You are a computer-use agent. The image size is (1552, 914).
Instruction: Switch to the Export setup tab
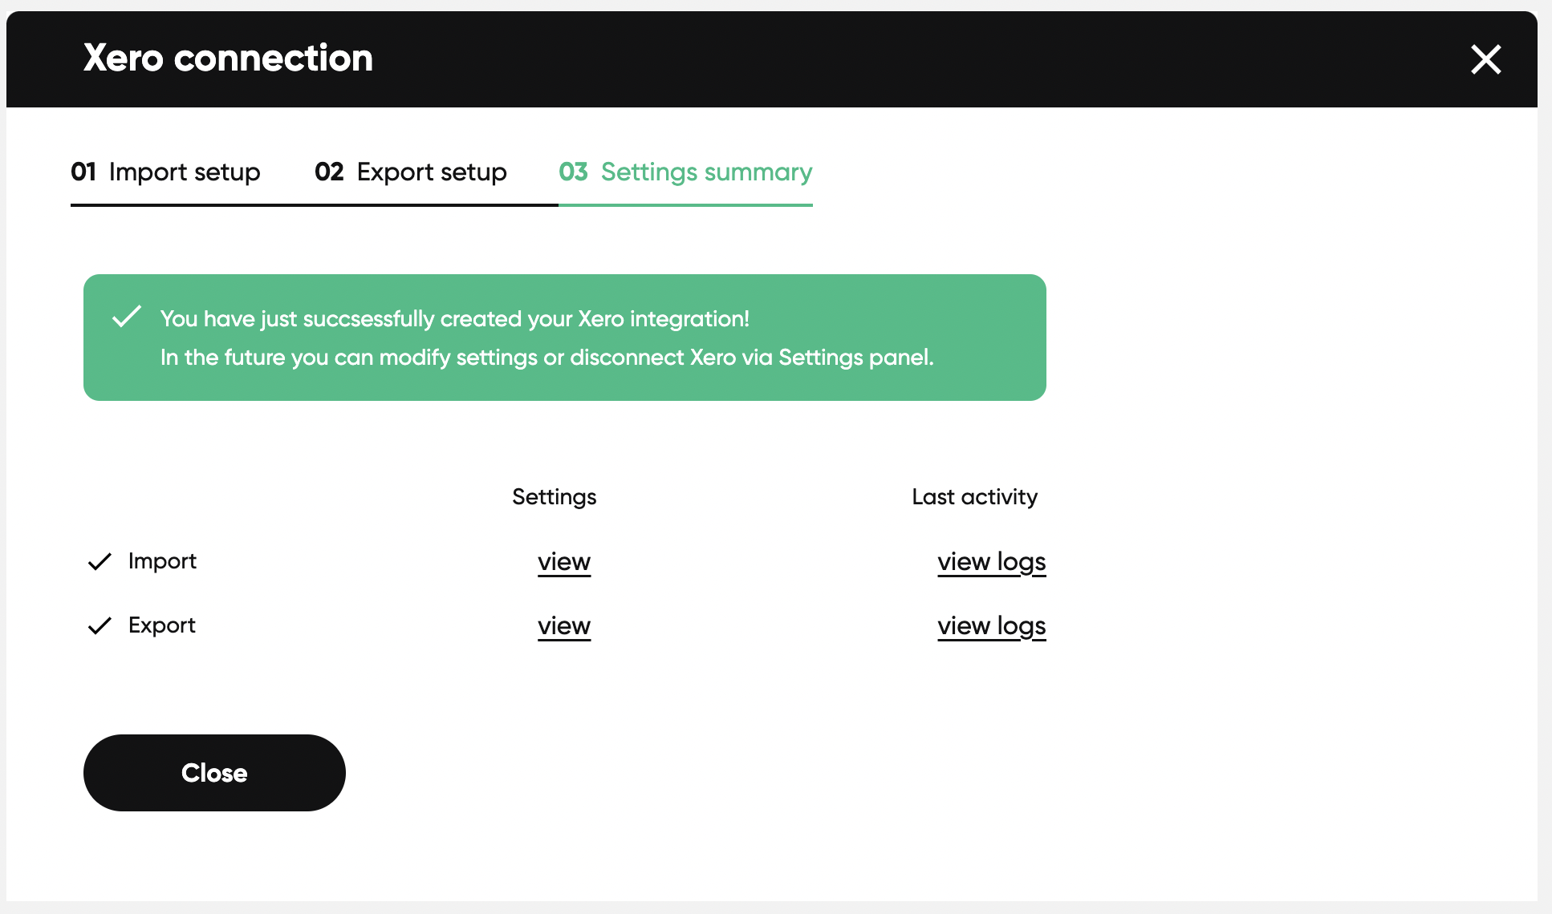click(x=410, y=172)
